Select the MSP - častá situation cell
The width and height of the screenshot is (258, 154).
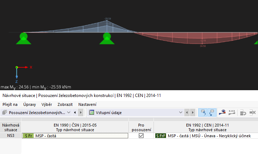coord(75,135)
